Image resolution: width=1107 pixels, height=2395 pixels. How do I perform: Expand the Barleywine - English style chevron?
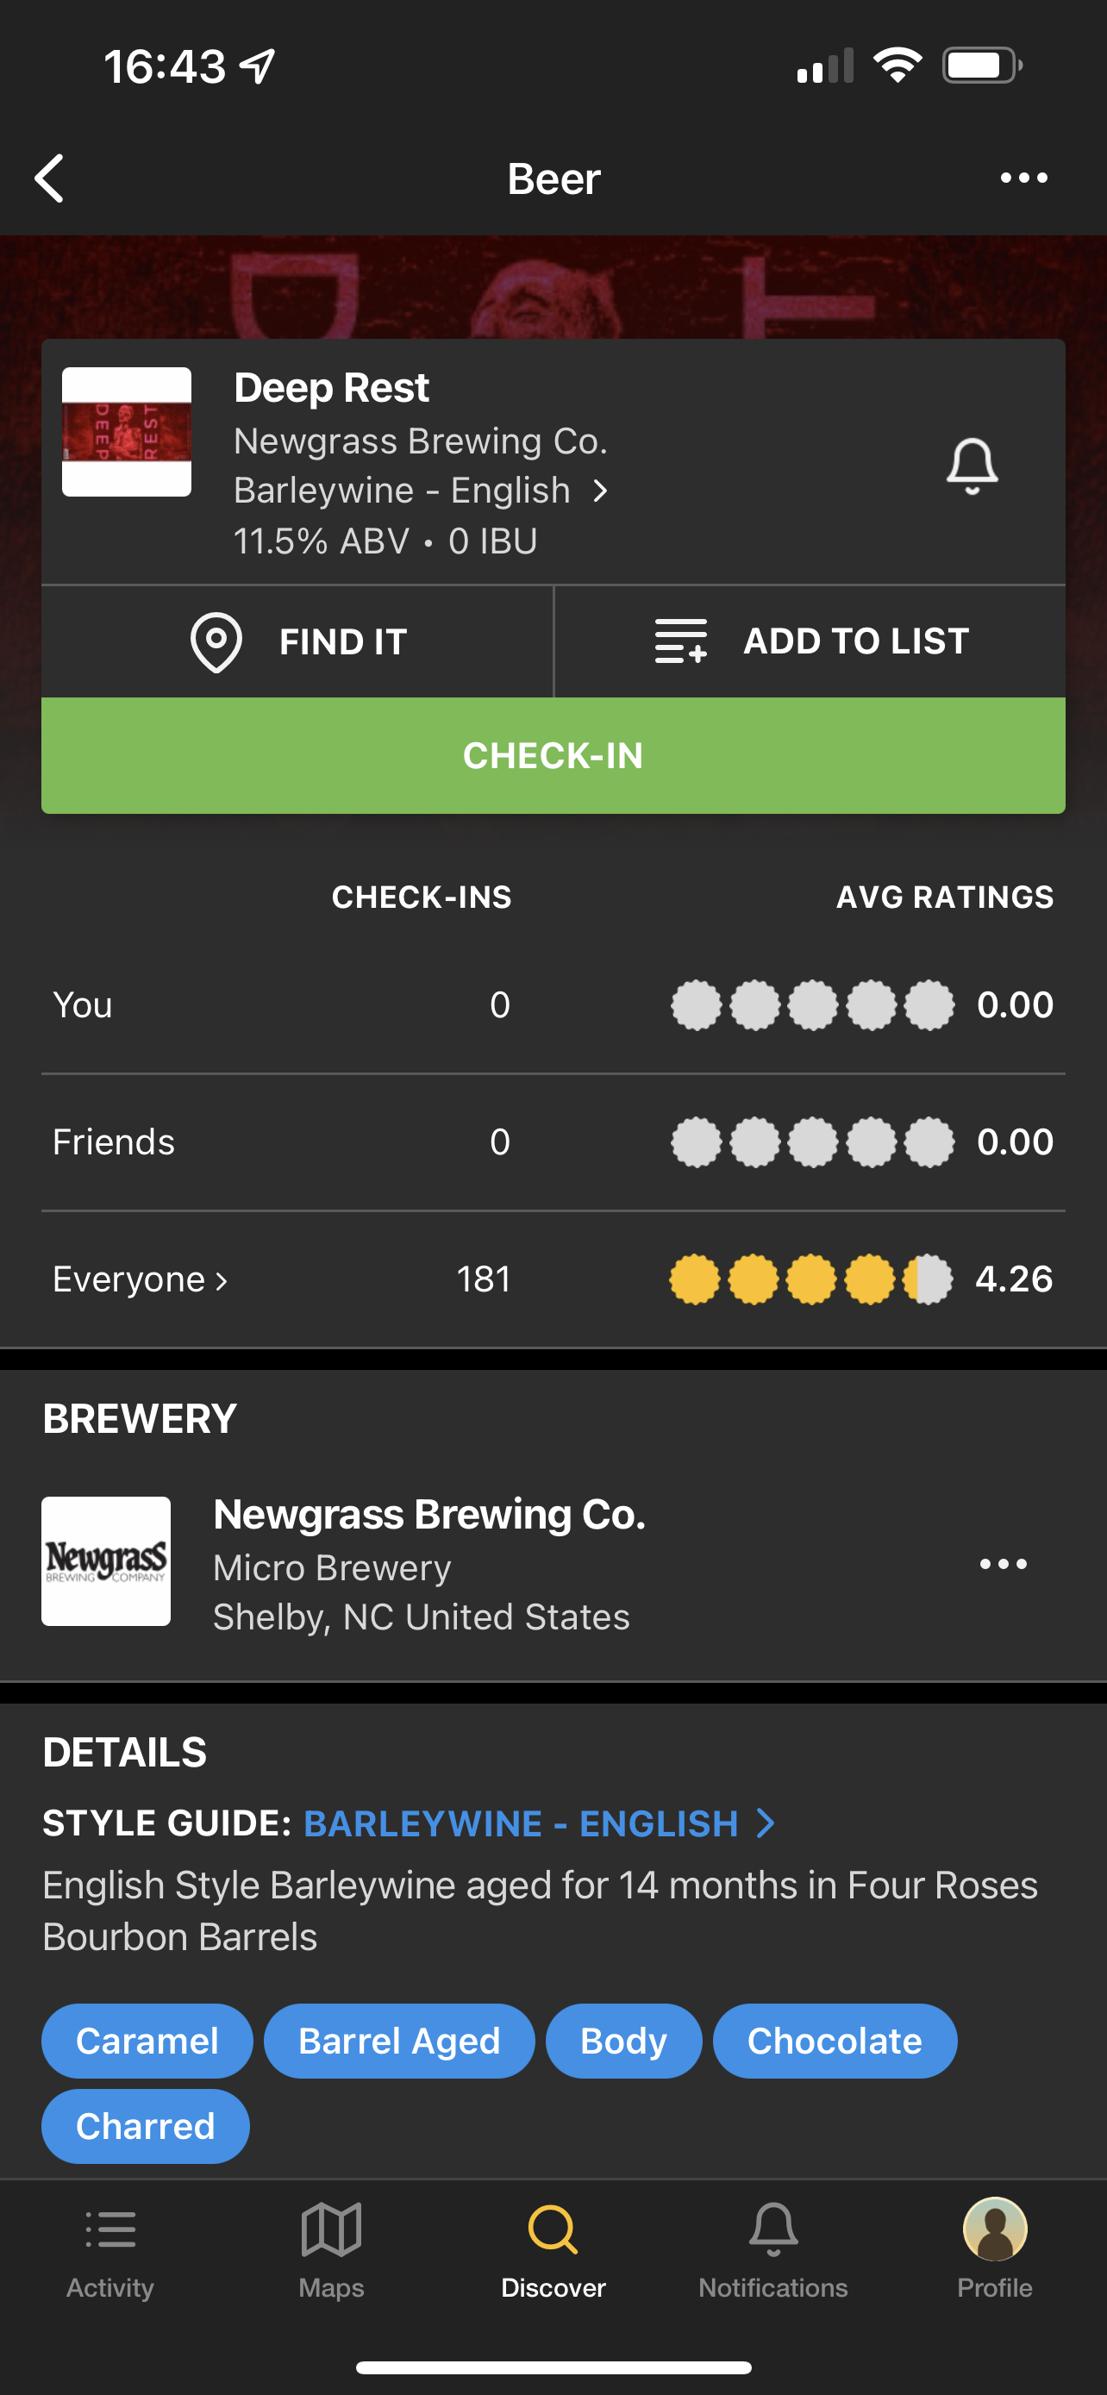[x=600, y=491]
